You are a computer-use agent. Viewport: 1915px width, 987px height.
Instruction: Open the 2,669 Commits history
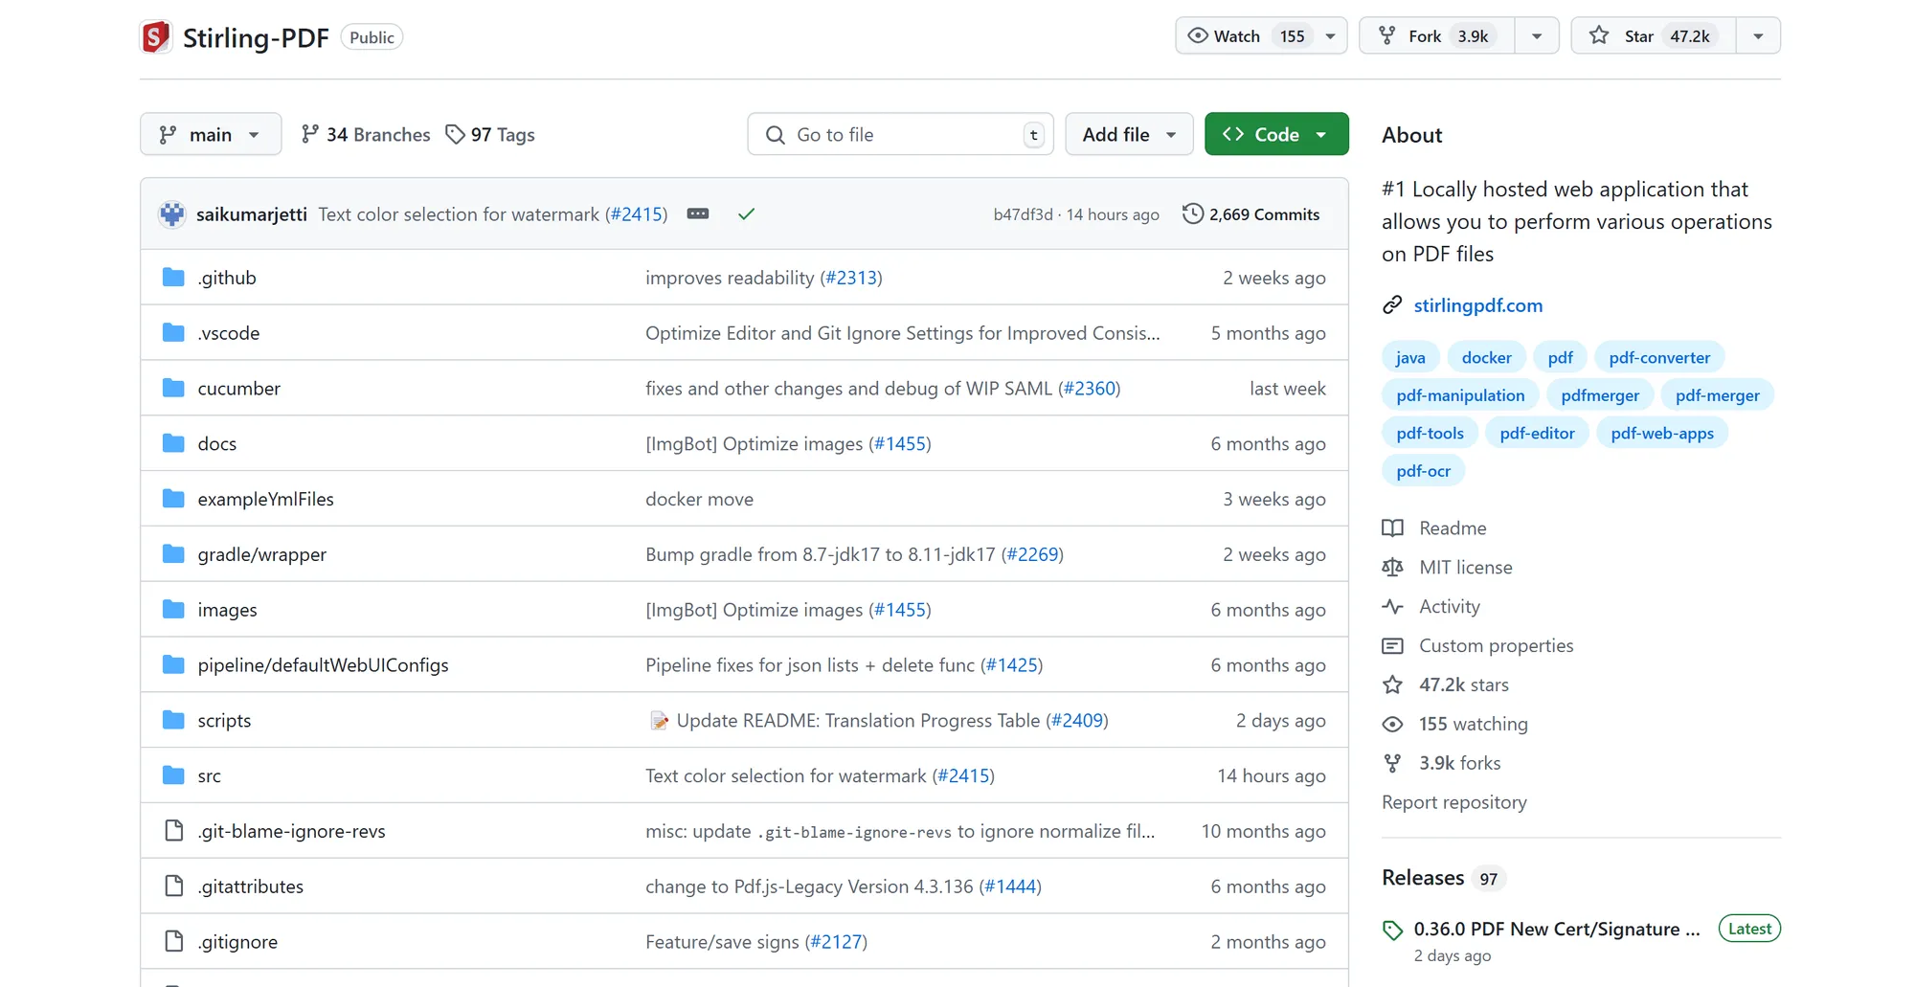(1251, 214)
